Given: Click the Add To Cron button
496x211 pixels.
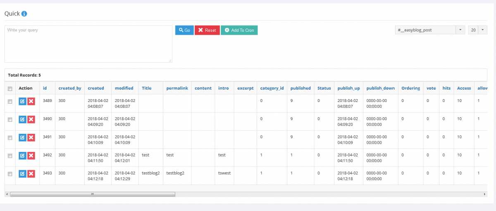Looking at the screenshot, I should 239,30.
